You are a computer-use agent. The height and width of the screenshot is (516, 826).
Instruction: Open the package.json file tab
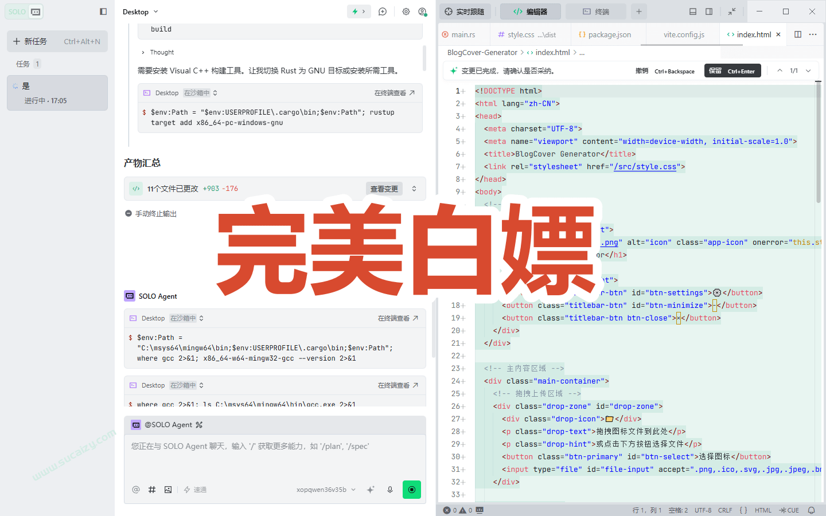click(x=605, y=34)
